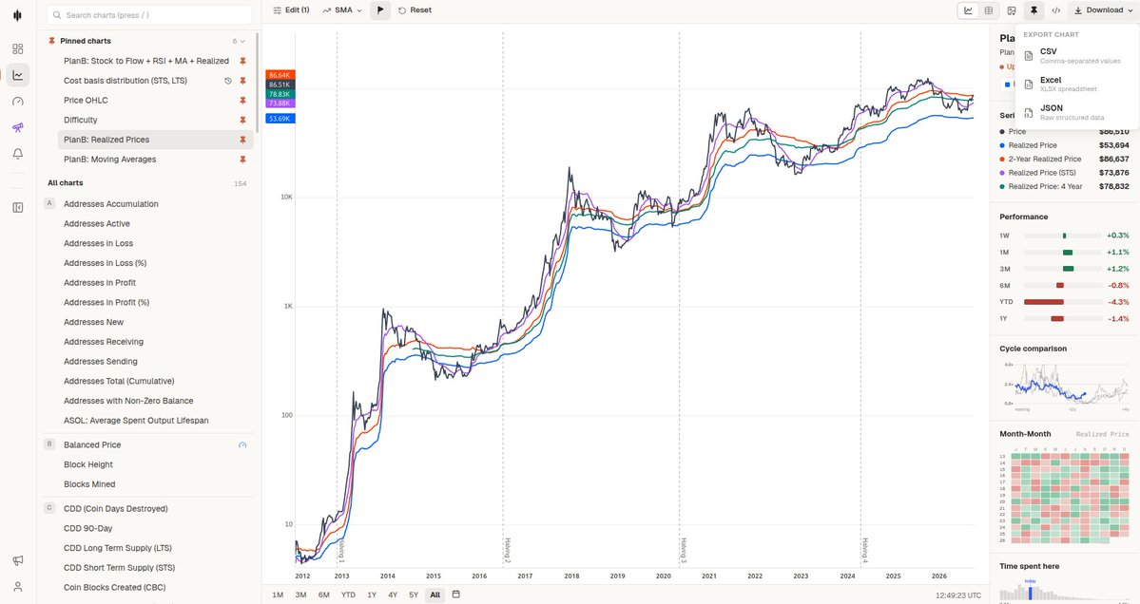Click the orange 86.64K price label
This screenshot has height=604, width=1140.
[x=280, y=75]
